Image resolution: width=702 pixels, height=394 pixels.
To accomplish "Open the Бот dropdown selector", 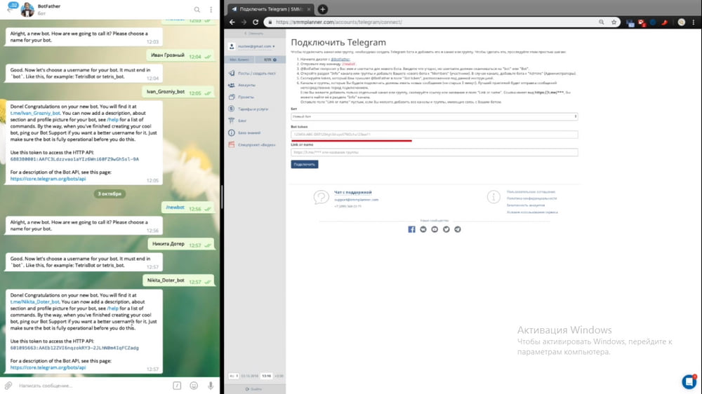I will tap(435, 116).
